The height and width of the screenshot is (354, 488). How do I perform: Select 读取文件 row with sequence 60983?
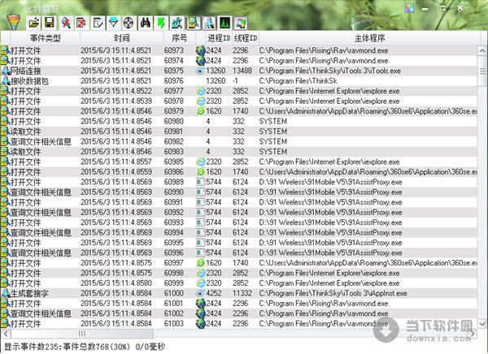pos(239,152)
